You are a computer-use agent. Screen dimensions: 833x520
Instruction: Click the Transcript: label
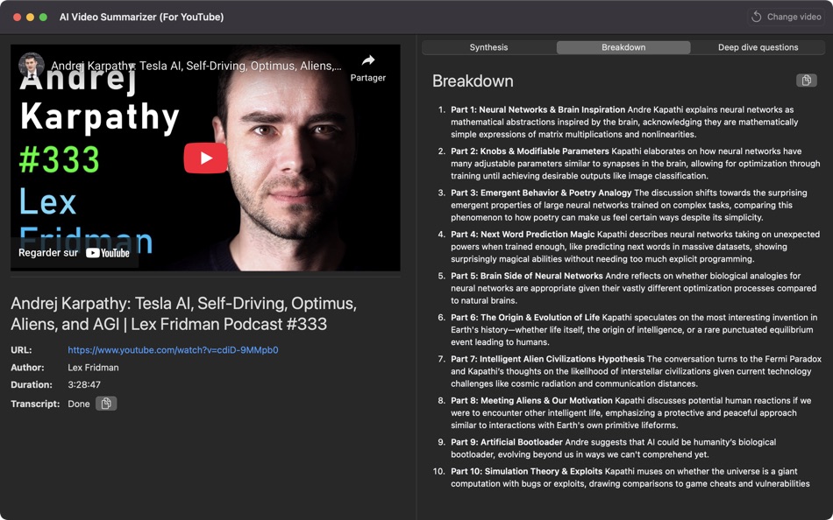(x=35, y=404)
